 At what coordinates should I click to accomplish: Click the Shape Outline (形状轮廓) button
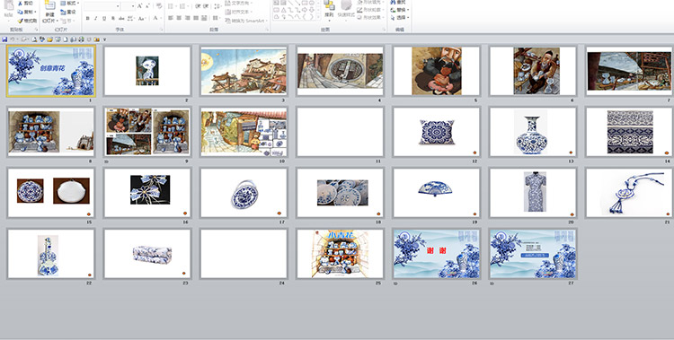(x=370, y=10)
